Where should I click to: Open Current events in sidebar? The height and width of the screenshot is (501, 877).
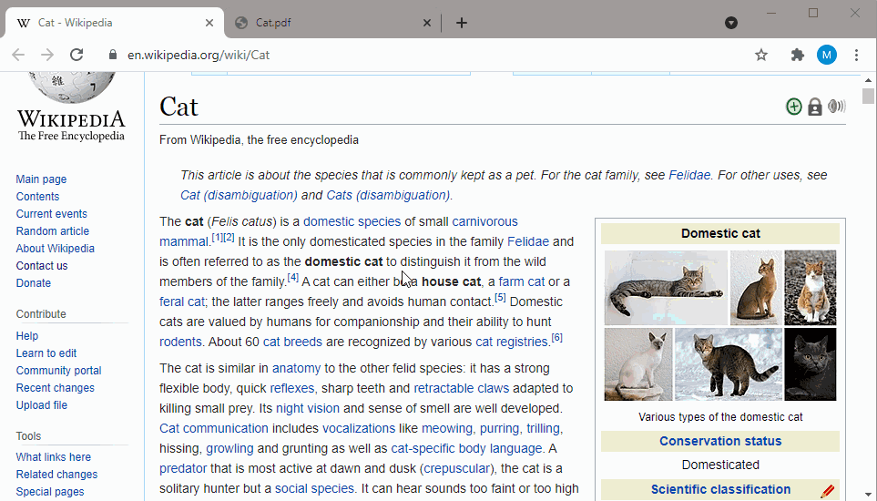coord(52,213)
